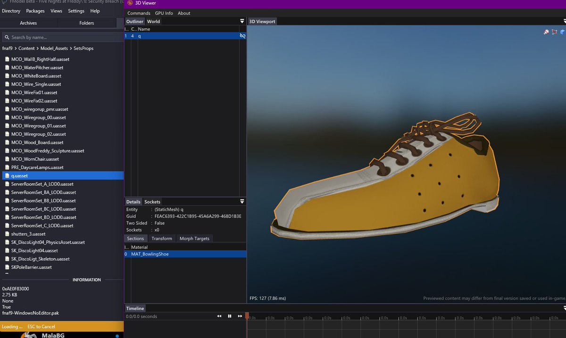
Task: Open the GPU Info menu
Action: (164, 13)
